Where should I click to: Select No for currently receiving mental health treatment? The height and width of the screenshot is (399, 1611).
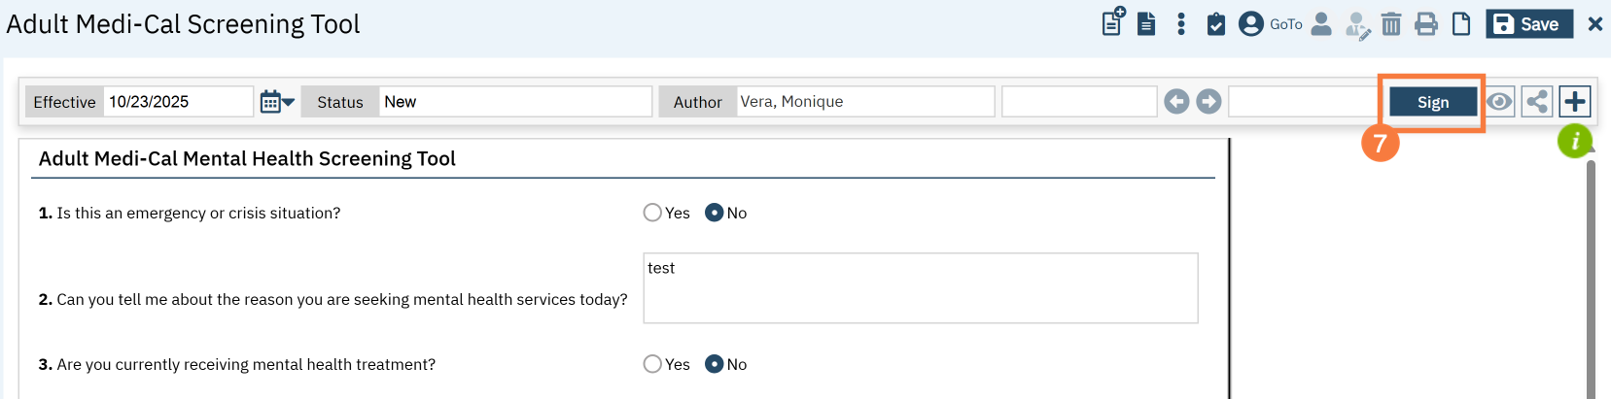[715, 364]
